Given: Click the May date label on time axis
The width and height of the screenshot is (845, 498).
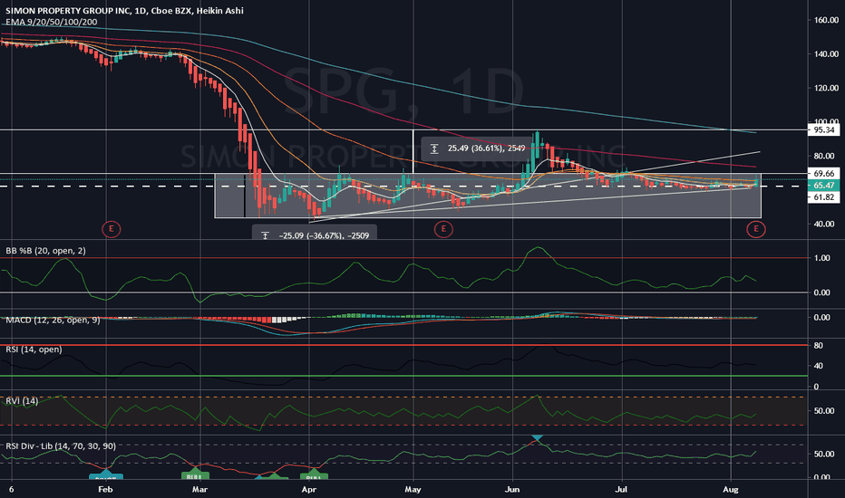Looking at the screenshot, I should click(x=413, y=489).
